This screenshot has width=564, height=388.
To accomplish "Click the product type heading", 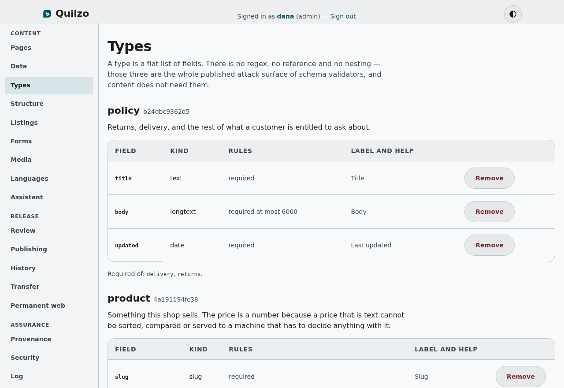I will [129, 298].
